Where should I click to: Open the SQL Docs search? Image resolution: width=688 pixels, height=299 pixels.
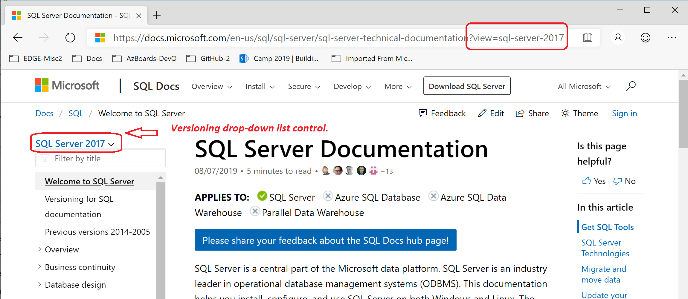click(631, 86)
